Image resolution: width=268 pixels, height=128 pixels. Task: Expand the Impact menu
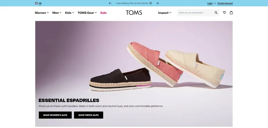coord(164,13)
